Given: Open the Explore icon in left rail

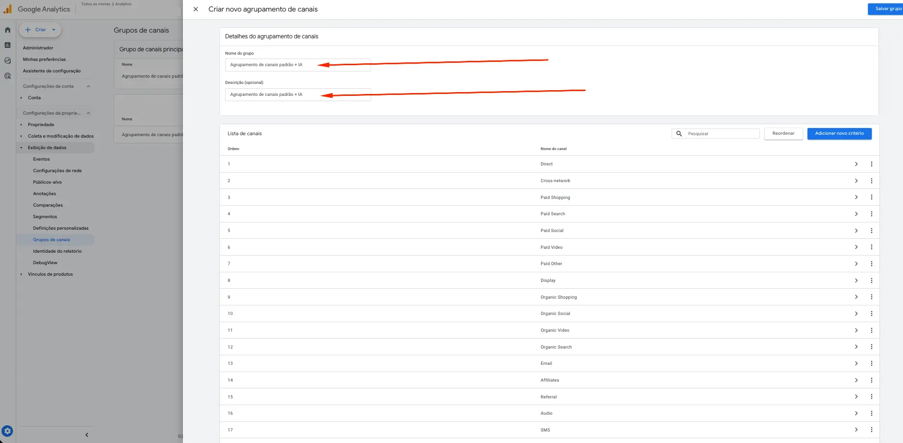Looking at the screenshot, I should coord(8,60).
